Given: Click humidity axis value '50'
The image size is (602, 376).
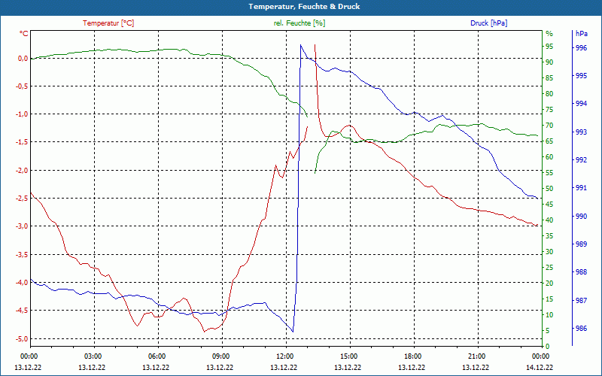Looking at the screenshot, I should point(549,189).
